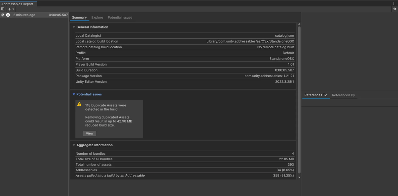Click the 'Remote catalog build location' label

pos(99,47)
